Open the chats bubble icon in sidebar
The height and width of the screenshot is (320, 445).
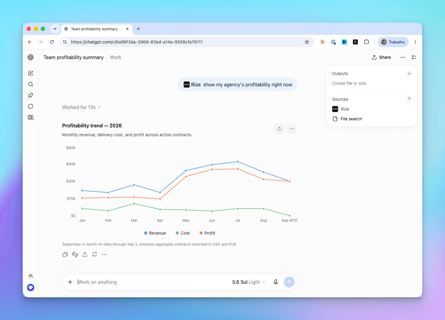click(31, 106)
